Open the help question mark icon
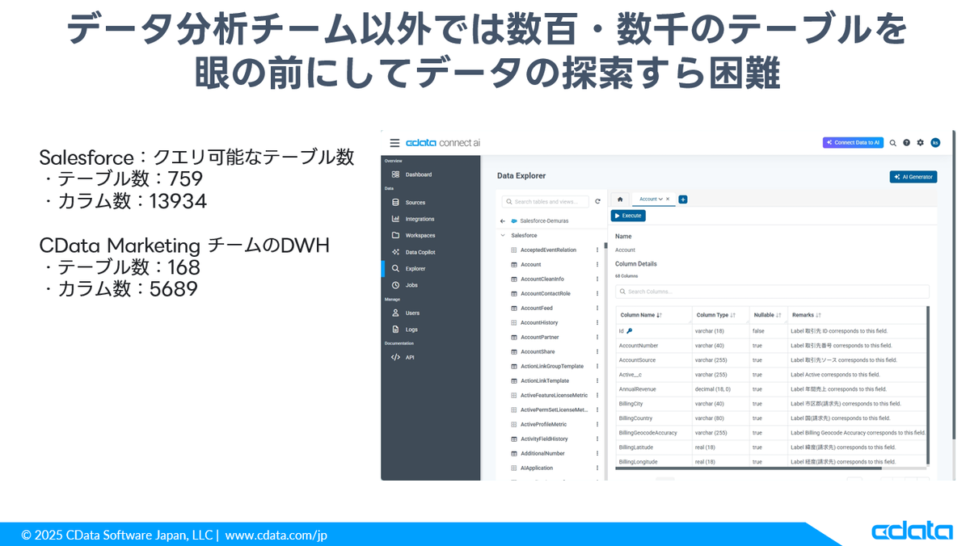The height and width of the screenshot is (546, 970). 907,143
